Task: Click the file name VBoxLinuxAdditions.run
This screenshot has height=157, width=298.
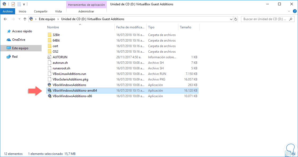Action: pyautogui.click(x=69, y=74)
